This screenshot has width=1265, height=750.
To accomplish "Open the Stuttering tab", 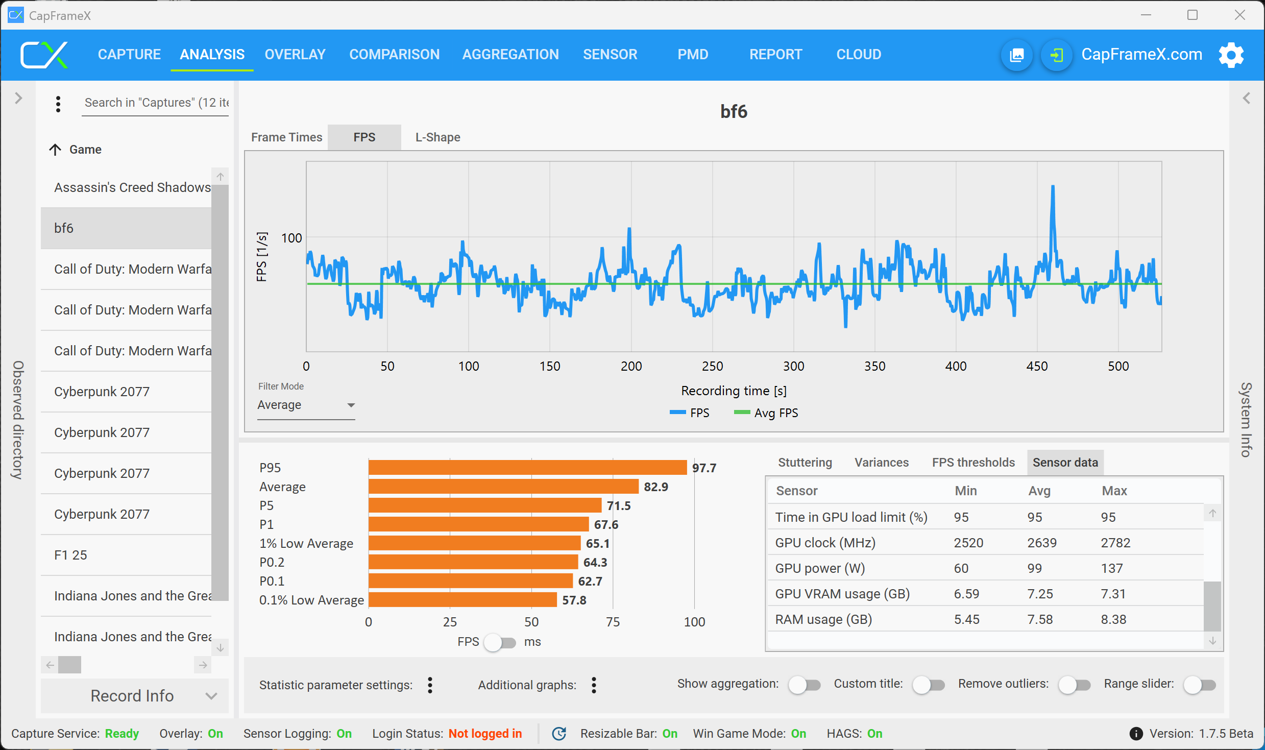I will (x=805, y=462).
